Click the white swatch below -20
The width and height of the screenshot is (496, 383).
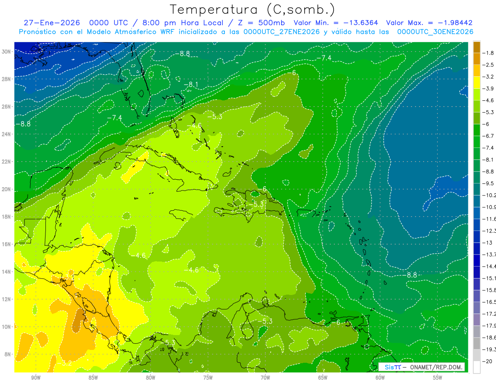click(x=477, y=367)
